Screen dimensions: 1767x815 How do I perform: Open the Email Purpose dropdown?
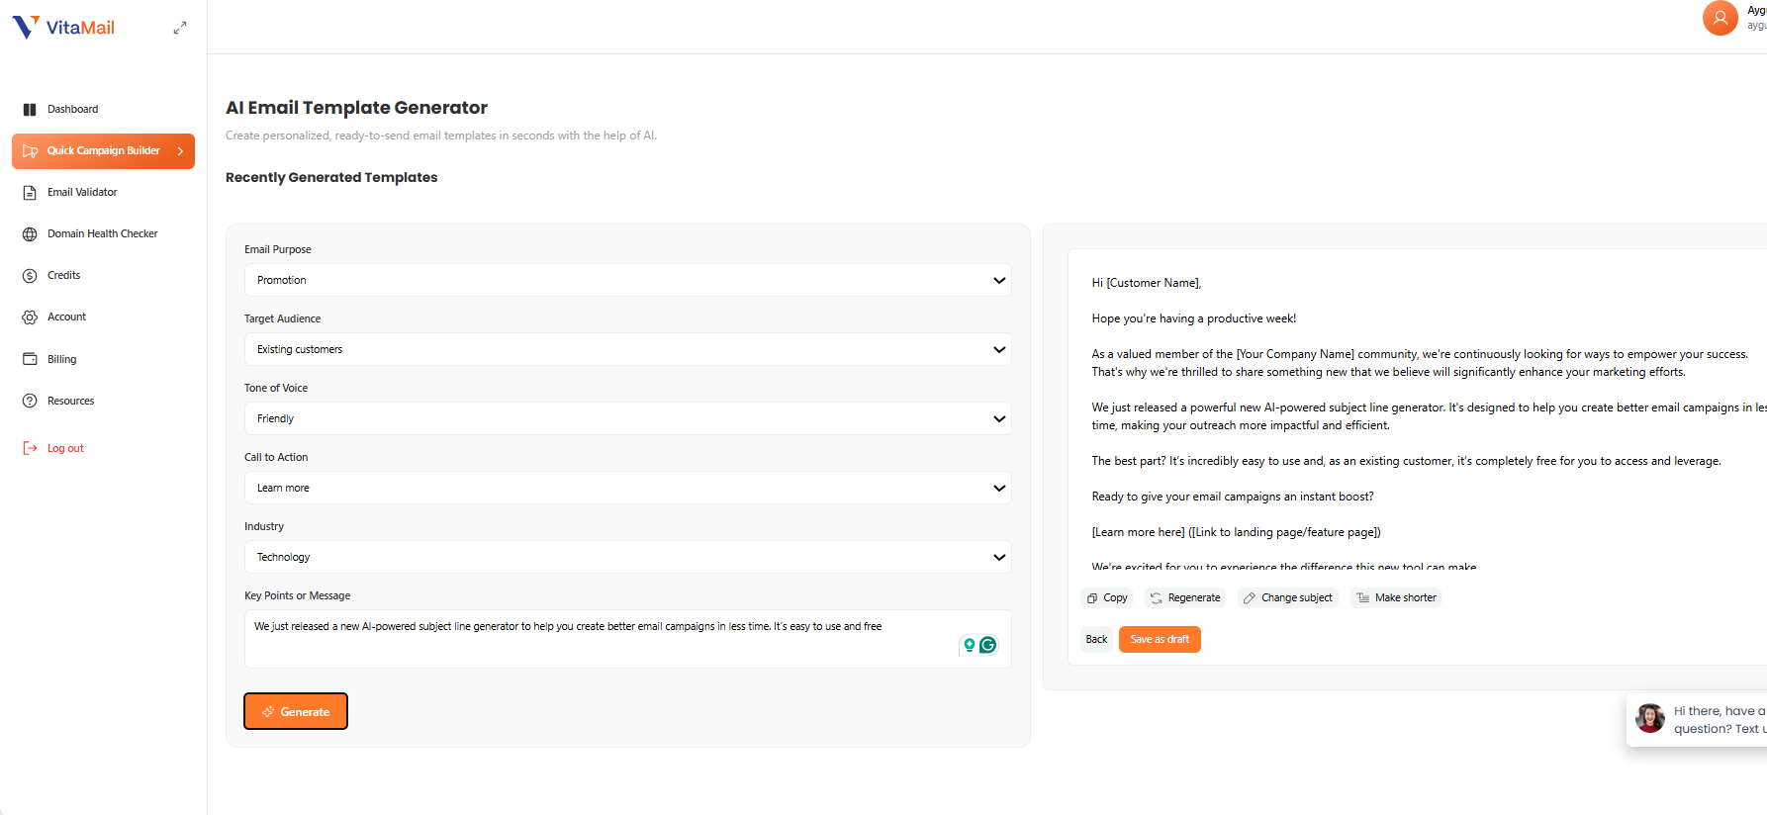click(x=627, y=280)
